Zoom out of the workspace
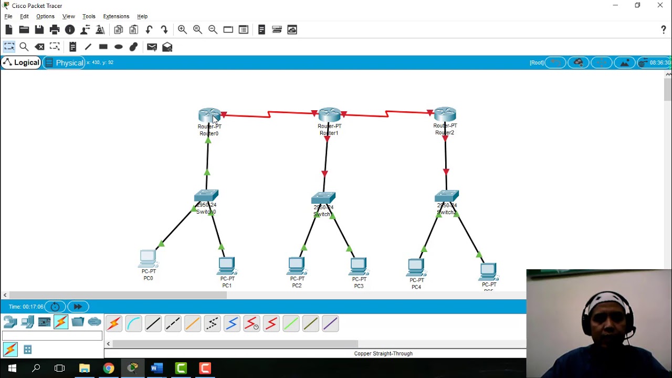This screenshot has width=672, height=378. (213, 30)
